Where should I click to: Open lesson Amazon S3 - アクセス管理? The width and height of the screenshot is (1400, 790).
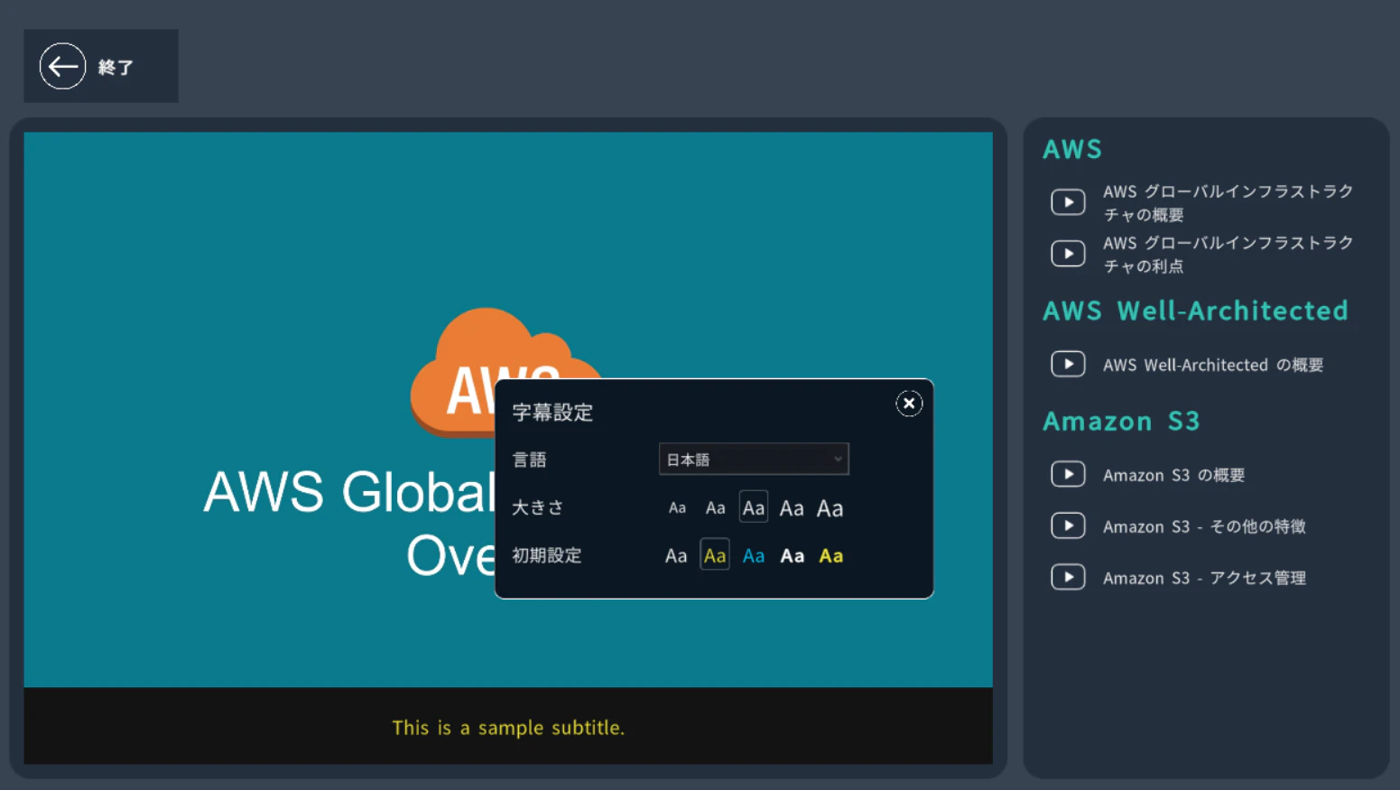1204,578
